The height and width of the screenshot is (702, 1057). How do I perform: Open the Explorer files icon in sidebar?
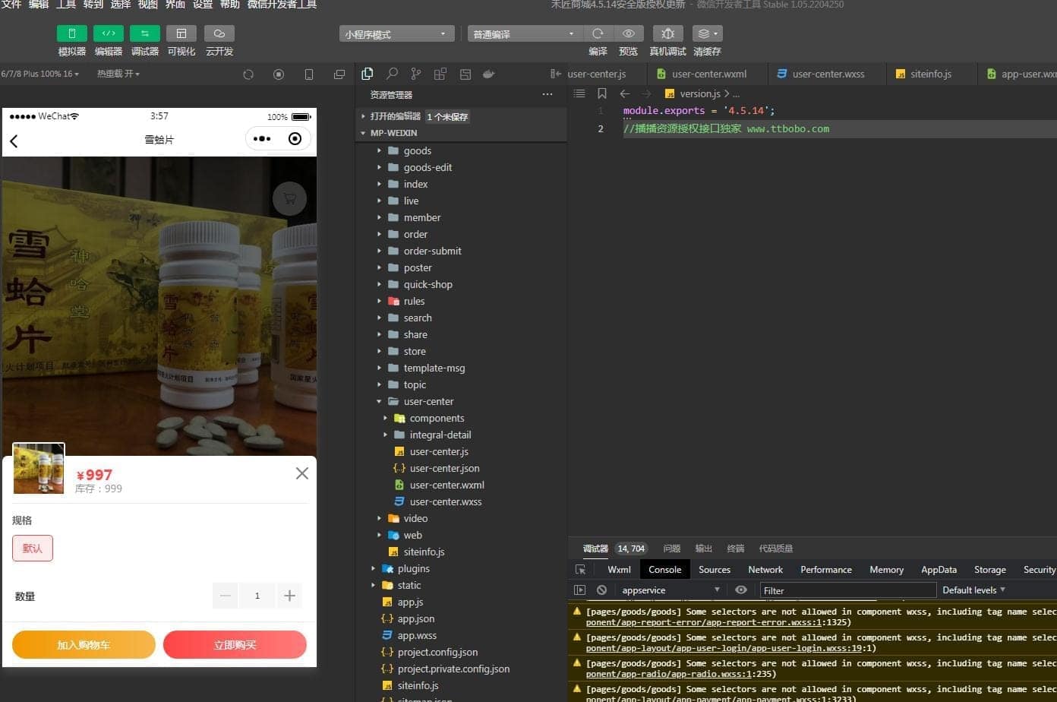368,74
